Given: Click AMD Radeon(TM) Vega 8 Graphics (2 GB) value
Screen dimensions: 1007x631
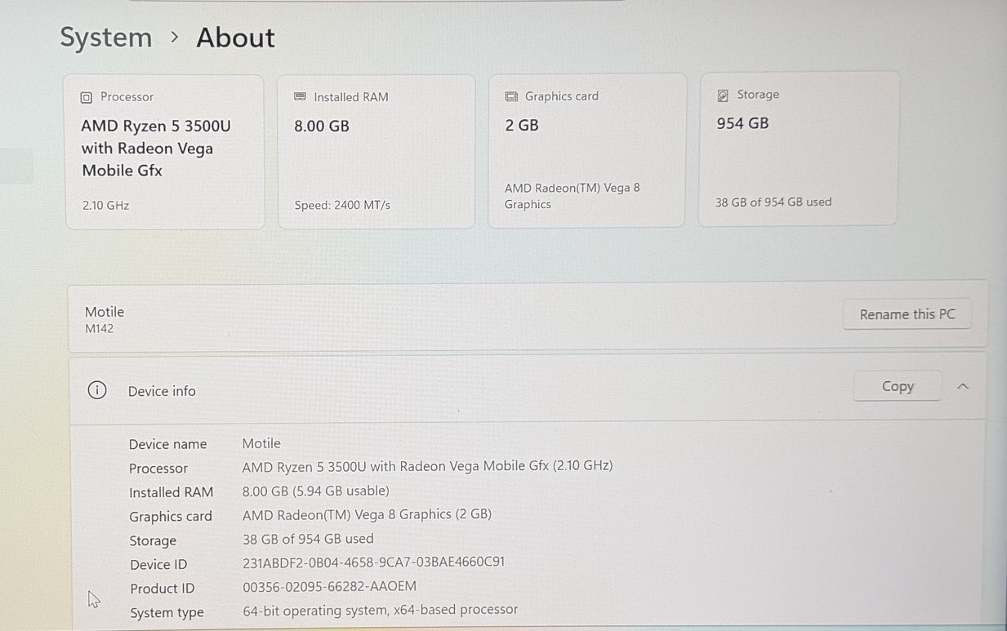Looking at the screenshot, I should point(368,514).
